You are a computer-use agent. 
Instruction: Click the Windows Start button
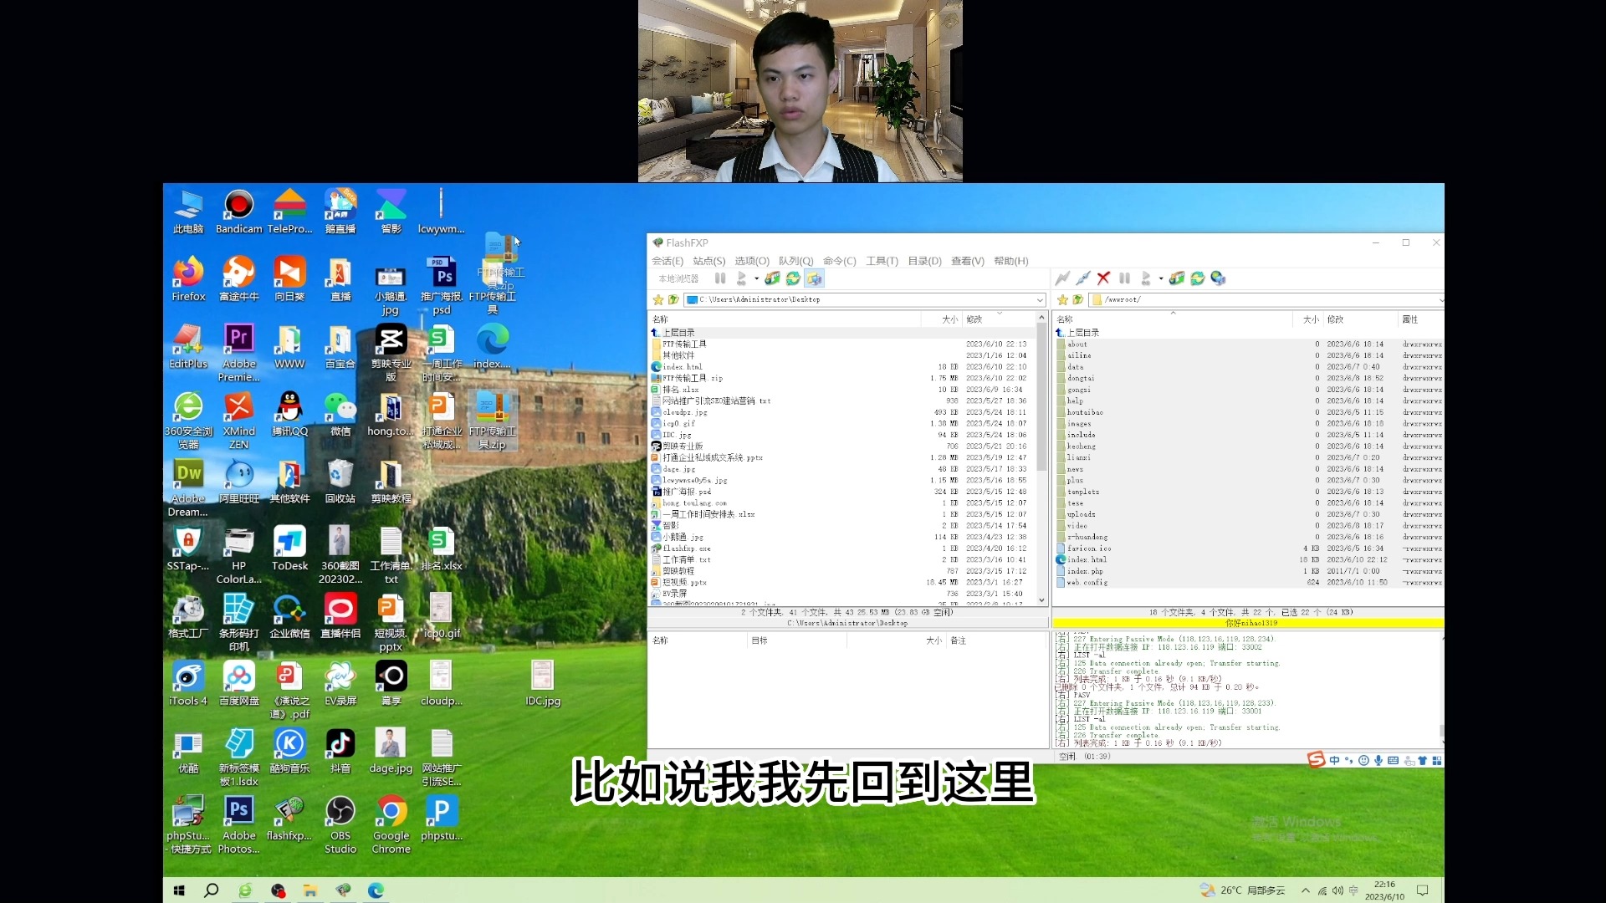(179, 890)
